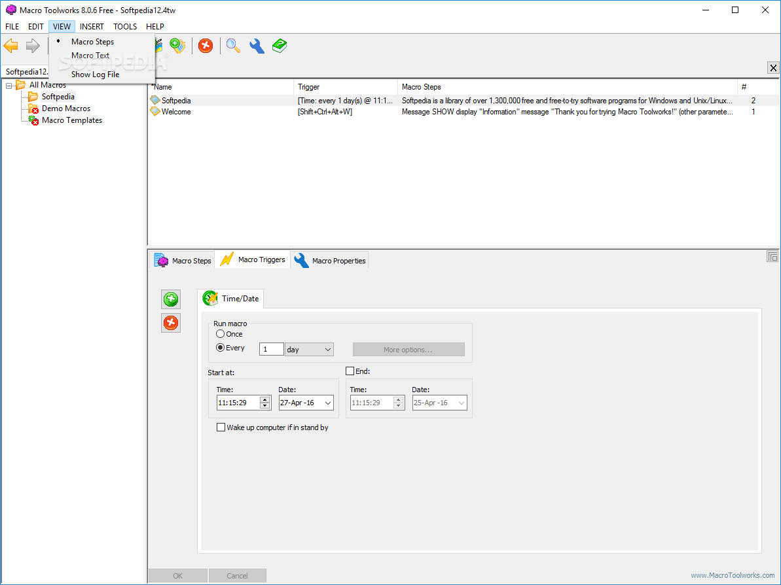The height and width of the screenshot is (585, 781).
Task: Open the HELP menu
Action: (x=155, y=26)
